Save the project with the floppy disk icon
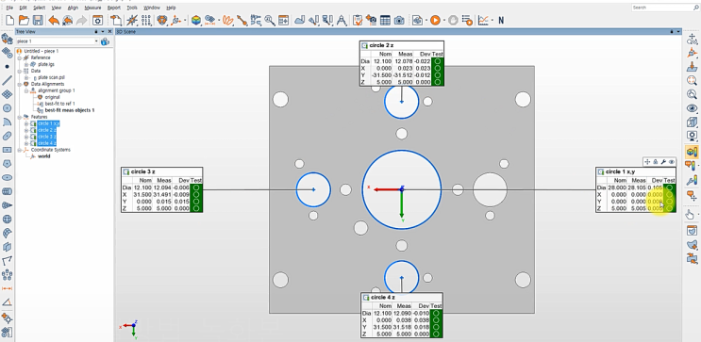 pos(38,20)
